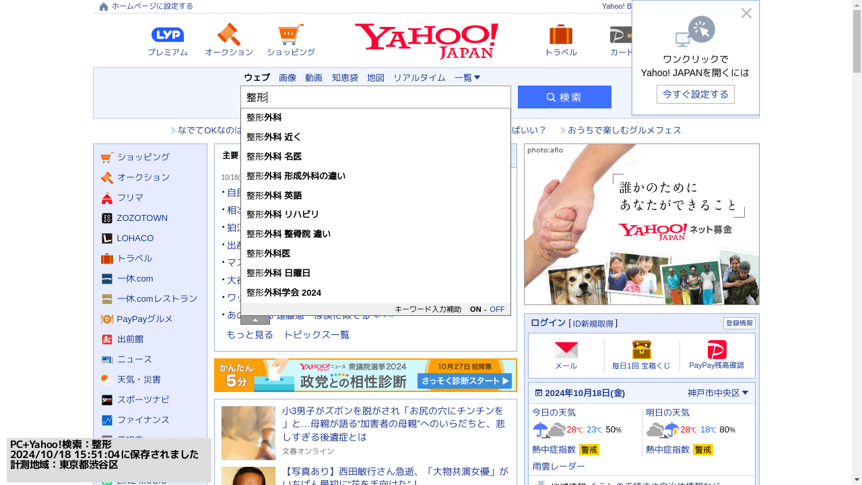Image resolution: width=862 pixels, height=485 pixels.
Task: Collapse the suggestion list with the arrow
Action: [255, 320]
